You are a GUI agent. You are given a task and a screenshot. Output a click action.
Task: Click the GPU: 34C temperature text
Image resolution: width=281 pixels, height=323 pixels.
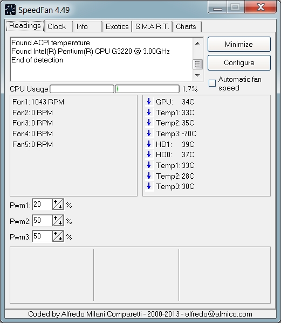pos(175,102)
